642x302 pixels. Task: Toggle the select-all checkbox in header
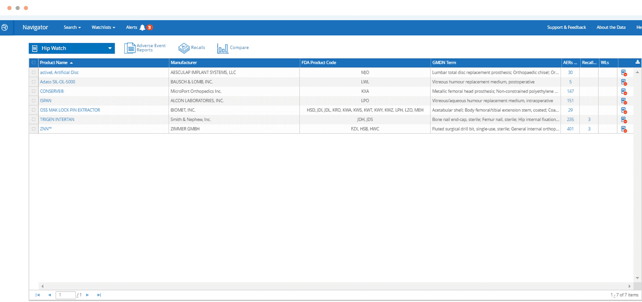pos(33,63)
